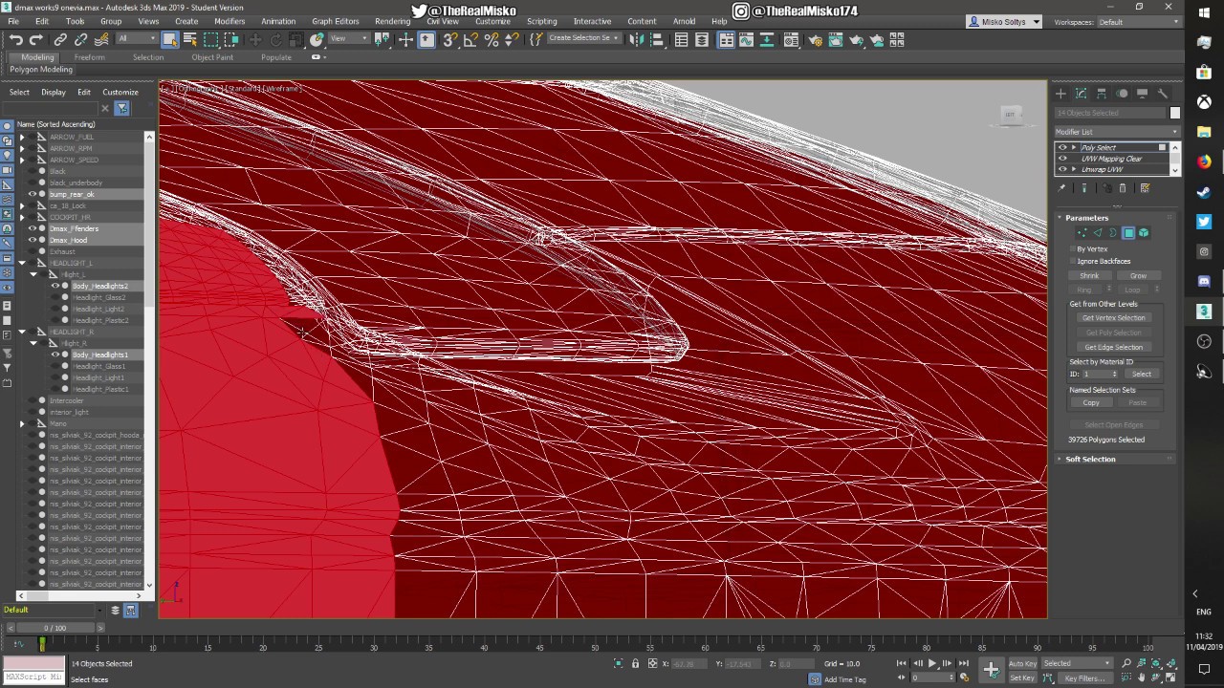Open the Rendering menu

[x=392, y=21]
